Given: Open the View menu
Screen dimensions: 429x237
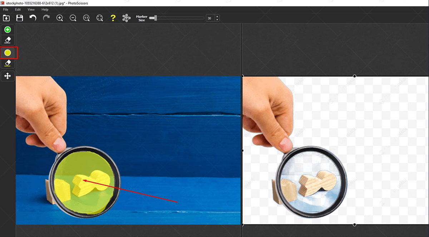Looking at the screenshot, I should coord(31,9).
